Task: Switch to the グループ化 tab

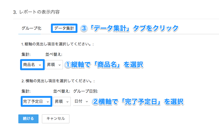Action: point(31,28)
